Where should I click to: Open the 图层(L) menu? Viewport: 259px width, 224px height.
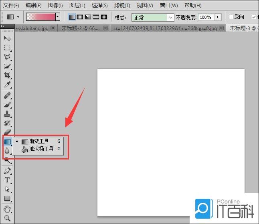(77, 6)
